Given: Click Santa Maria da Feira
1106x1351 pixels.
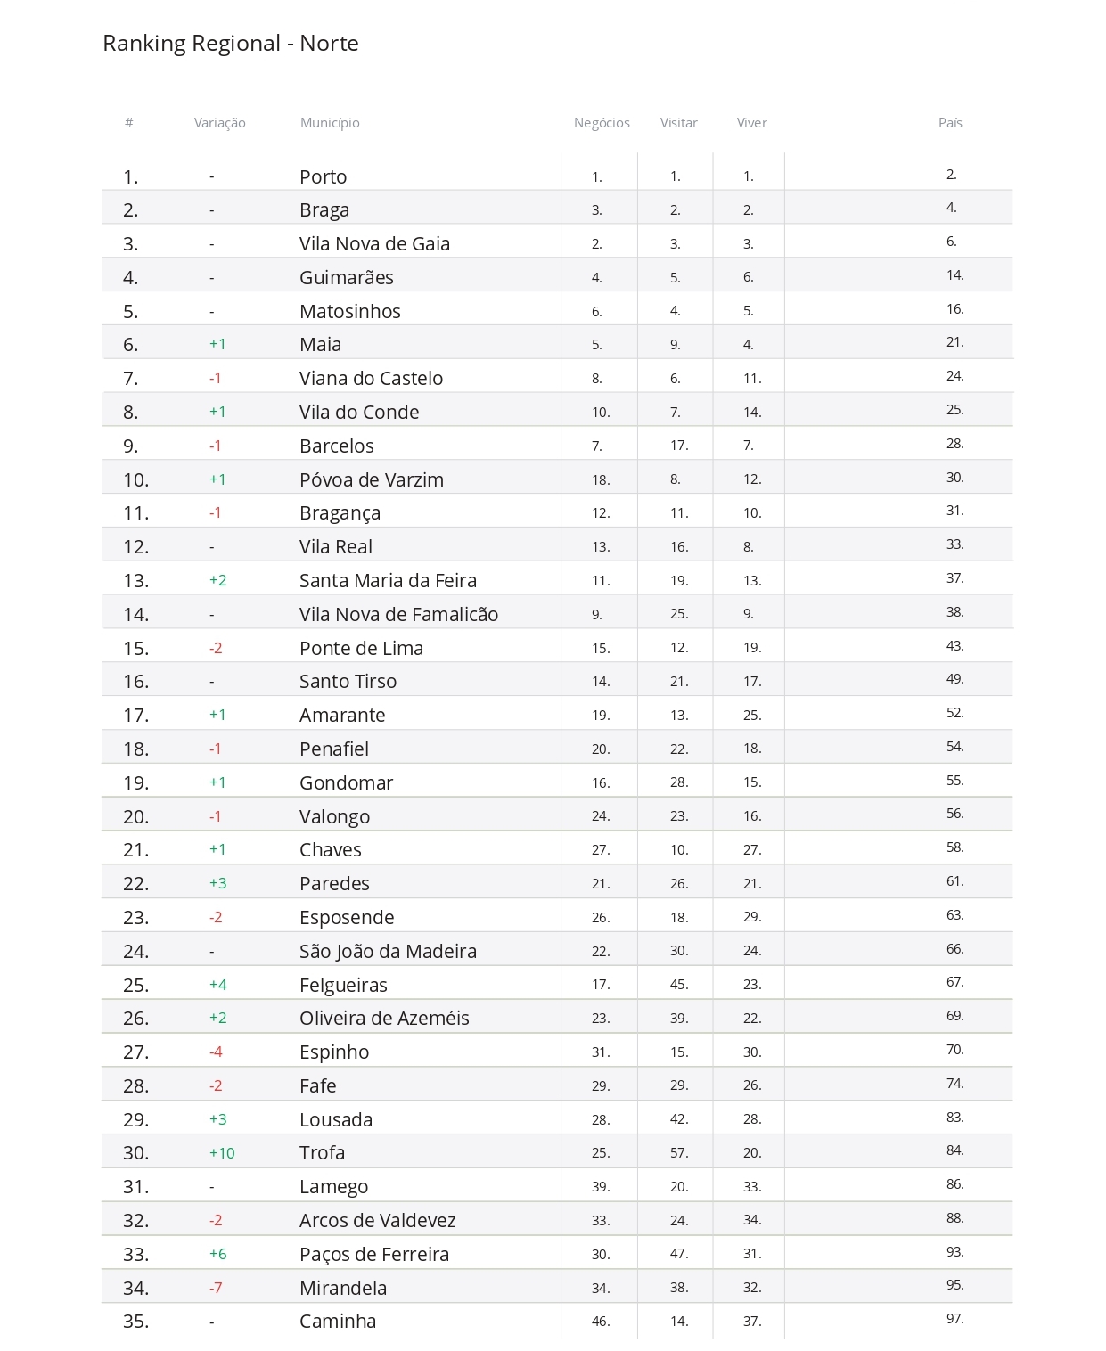Looking at the screenshot, I should pyautogui.click(x=388, y=580).
